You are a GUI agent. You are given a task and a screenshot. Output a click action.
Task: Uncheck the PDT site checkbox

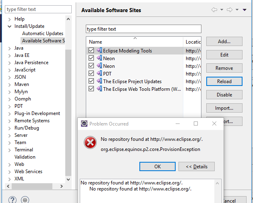(91, 73)
